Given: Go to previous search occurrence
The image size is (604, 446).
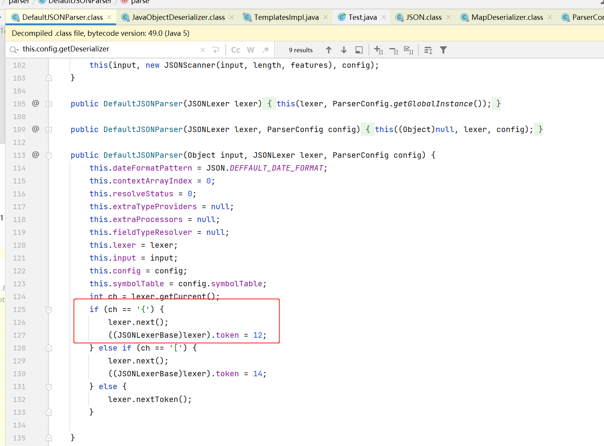Looking at the screenshot, I should click(329, 50).
